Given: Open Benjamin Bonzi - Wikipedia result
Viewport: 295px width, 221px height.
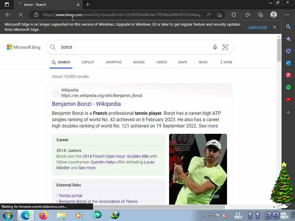Looking at the screenshot, I should point(86,104).
